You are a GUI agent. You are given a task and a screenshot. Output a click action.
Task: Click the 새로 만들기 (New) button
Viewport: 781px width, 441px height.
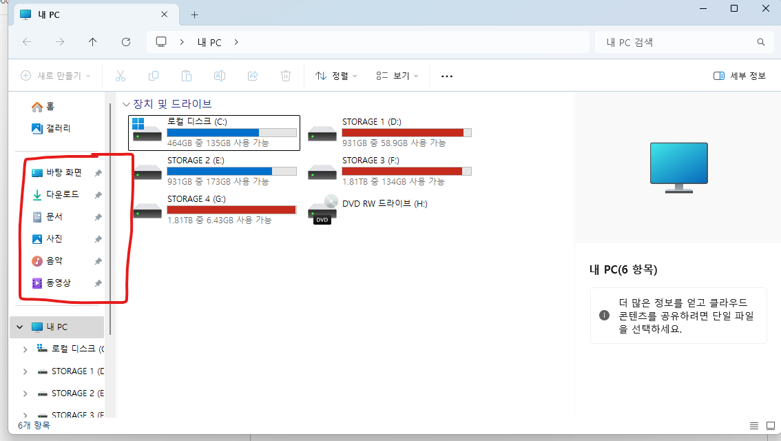point(55,76)
